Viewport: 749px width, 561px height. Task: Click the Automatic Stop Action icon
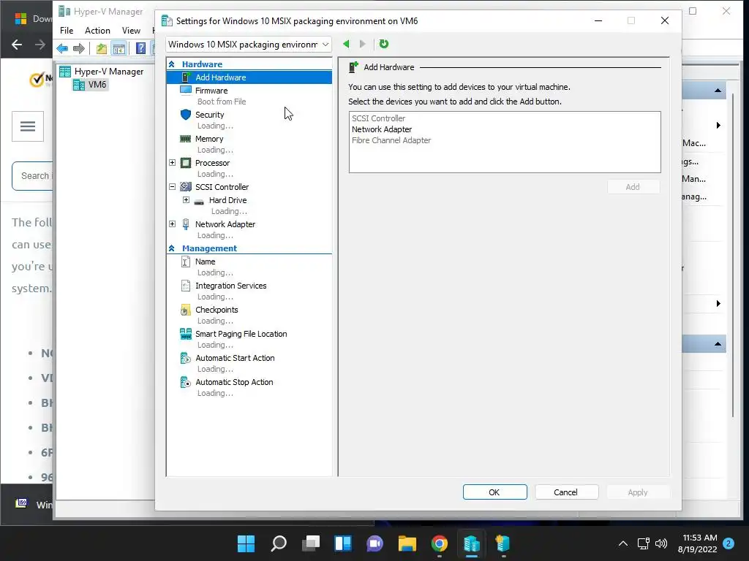186,382
